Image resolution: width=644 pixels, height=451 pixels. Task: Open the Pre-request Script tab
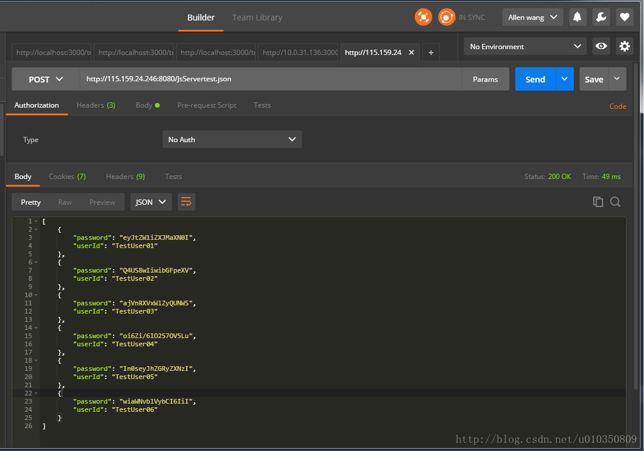(206, 105)
